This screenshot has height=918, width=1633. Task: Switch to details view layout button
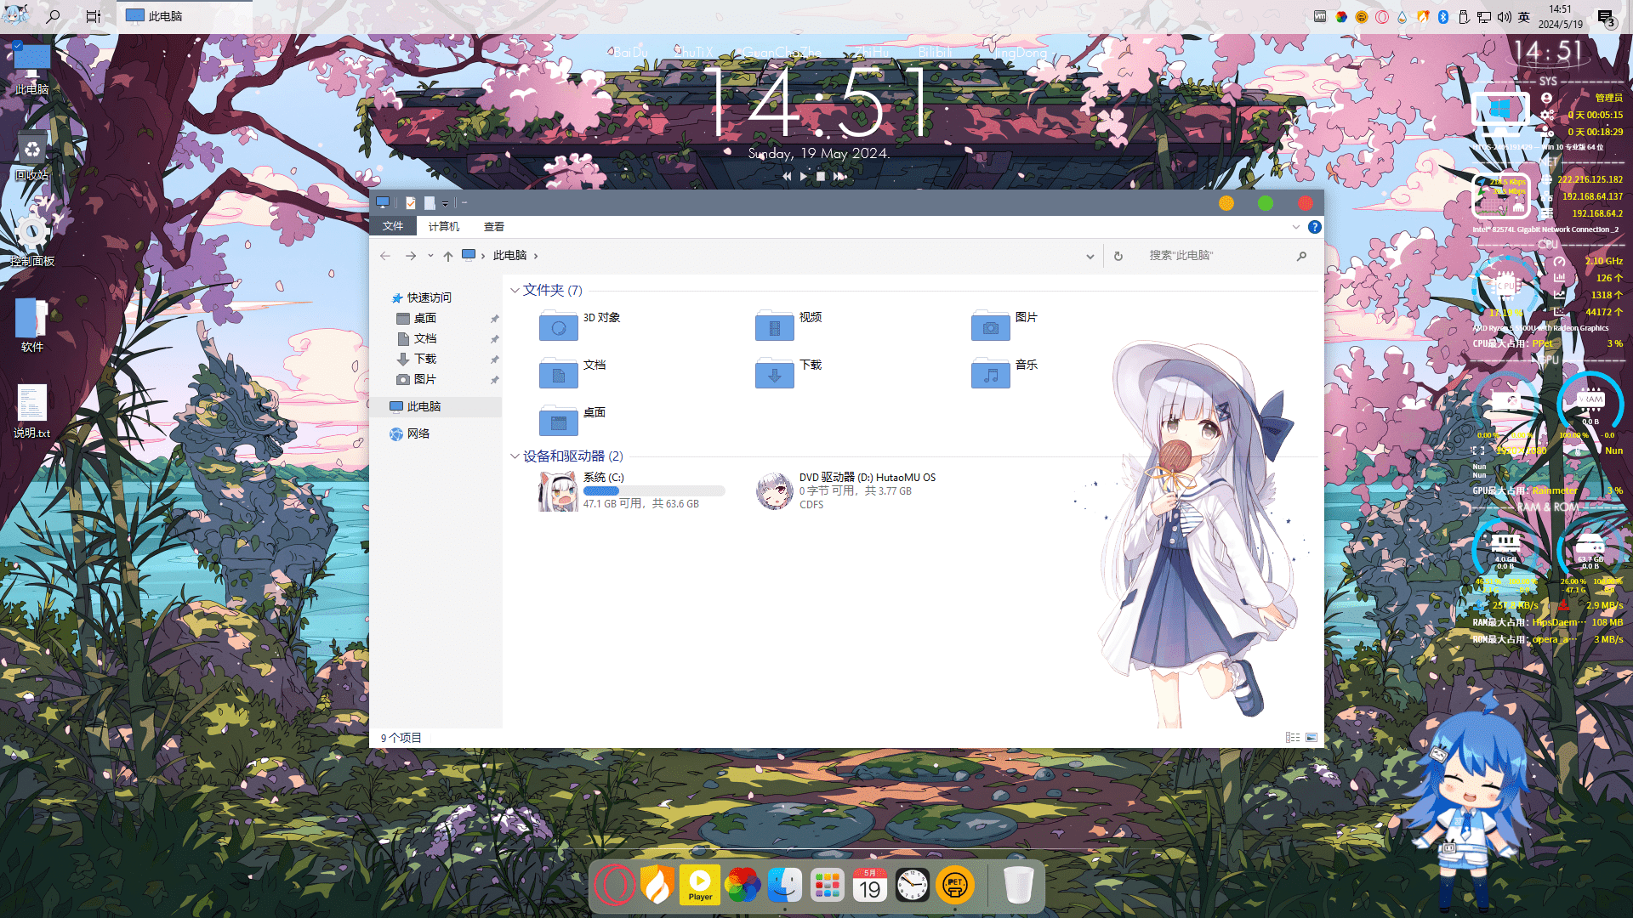(x=1293, y=738)
